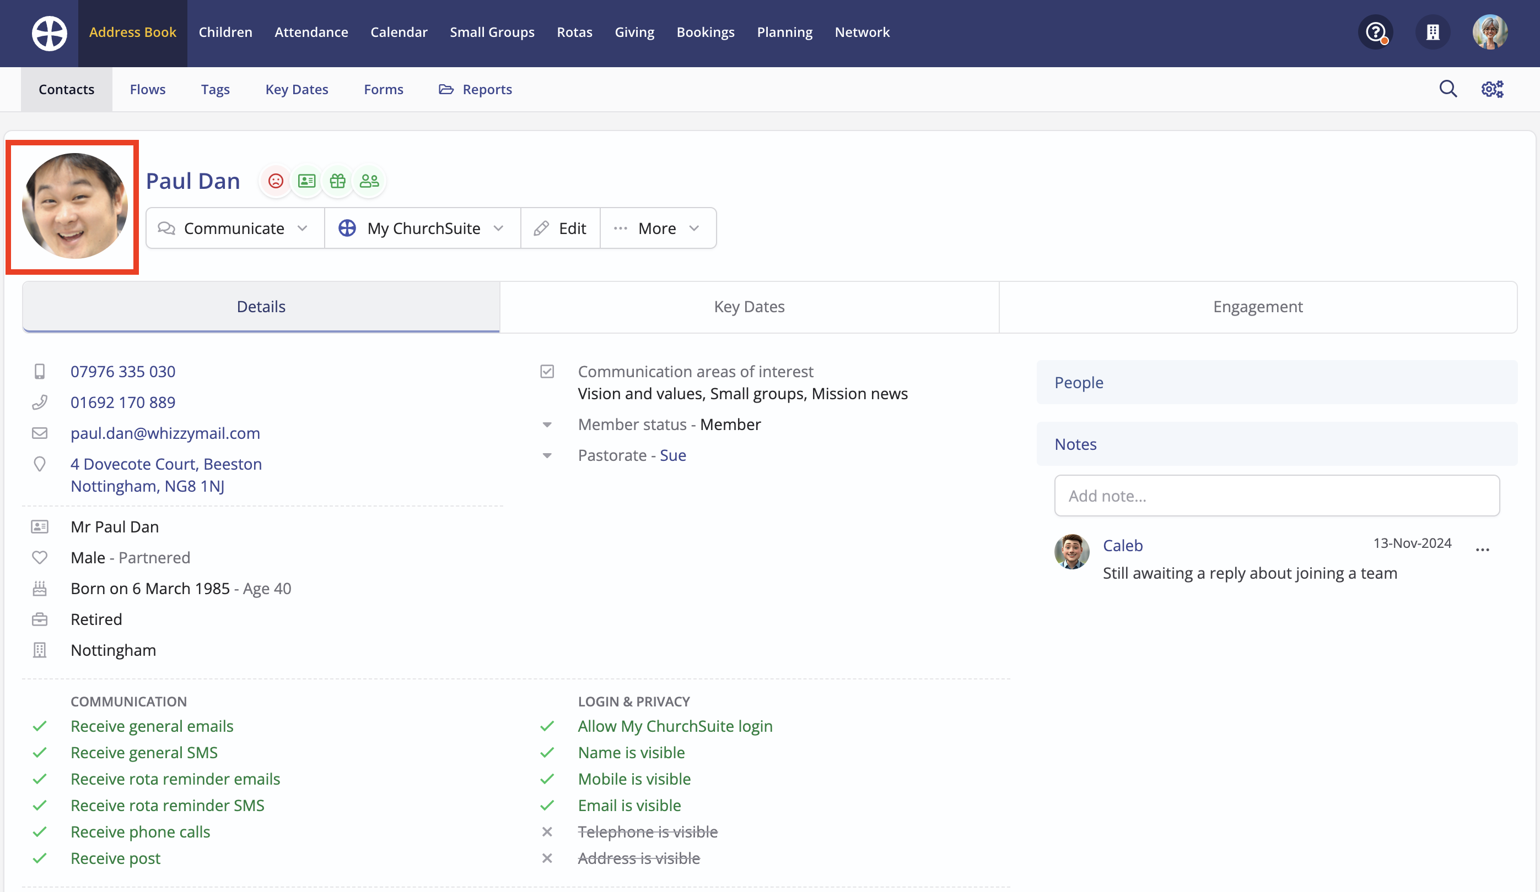The height and width of the screenshot is (892, 1540).
Task: Open the Sue pastorate link
Action: [673, 455]
